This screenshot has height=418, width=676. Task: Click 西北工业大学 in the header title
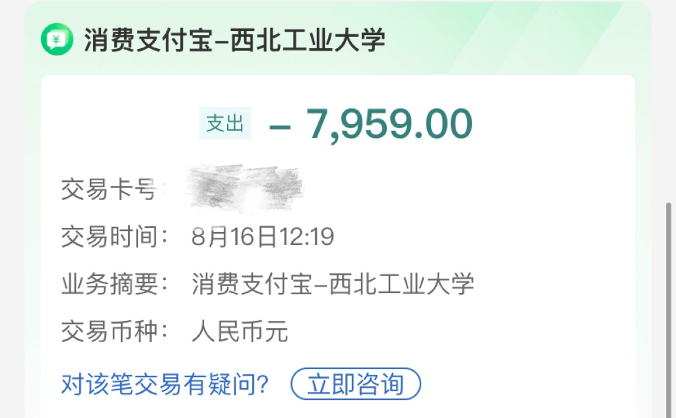pos(308,40)
